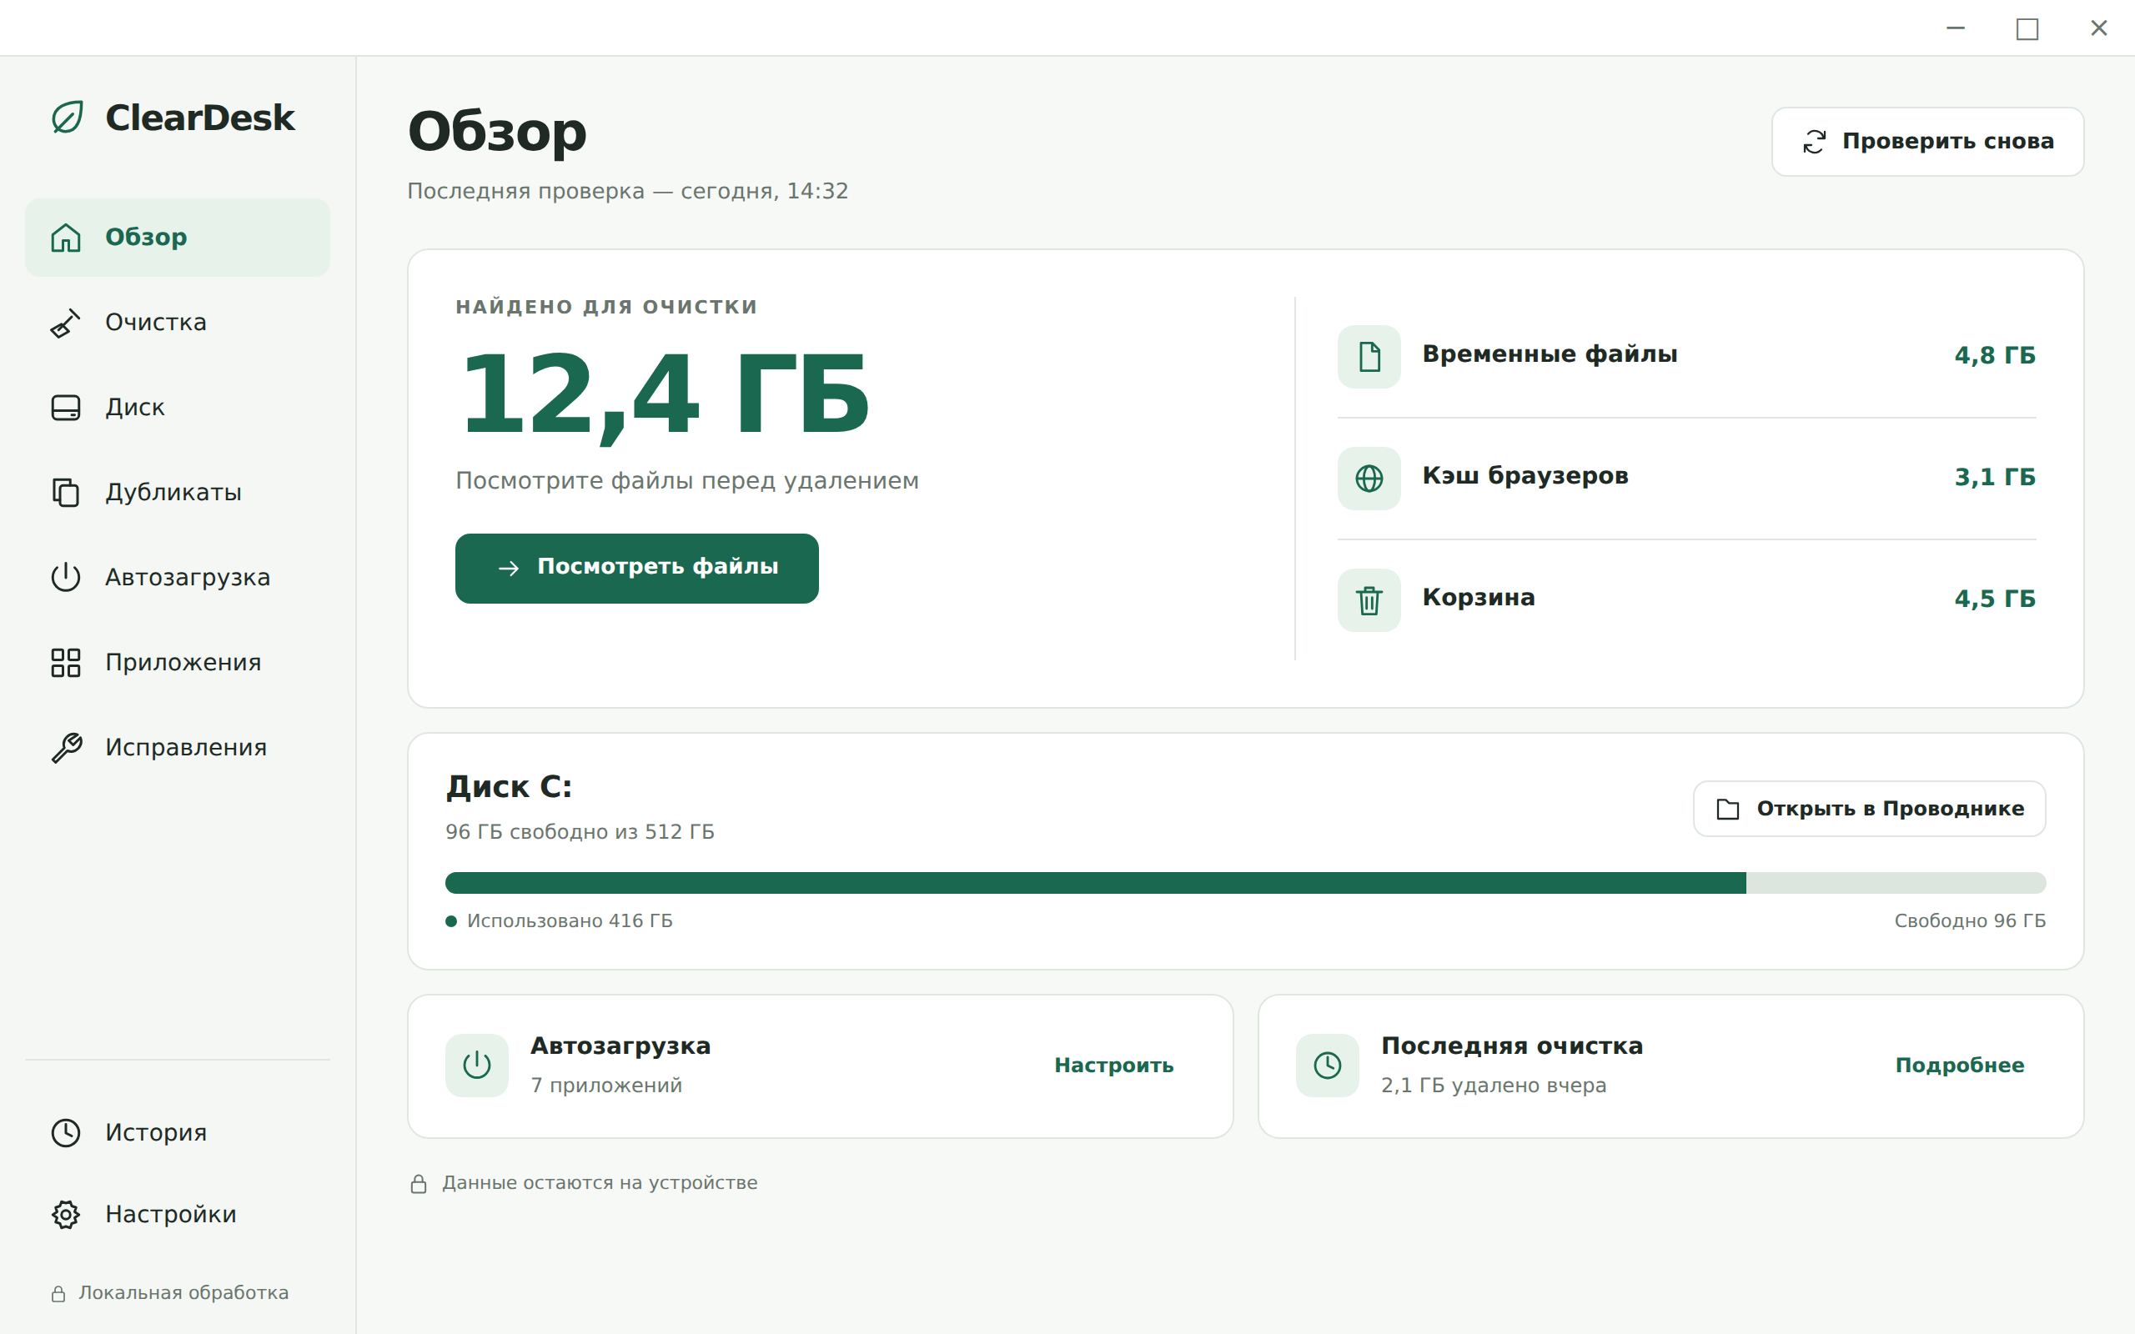Click the gear icon beside Настройки
2135x1334 pixels.
[x=66, y=1215]
